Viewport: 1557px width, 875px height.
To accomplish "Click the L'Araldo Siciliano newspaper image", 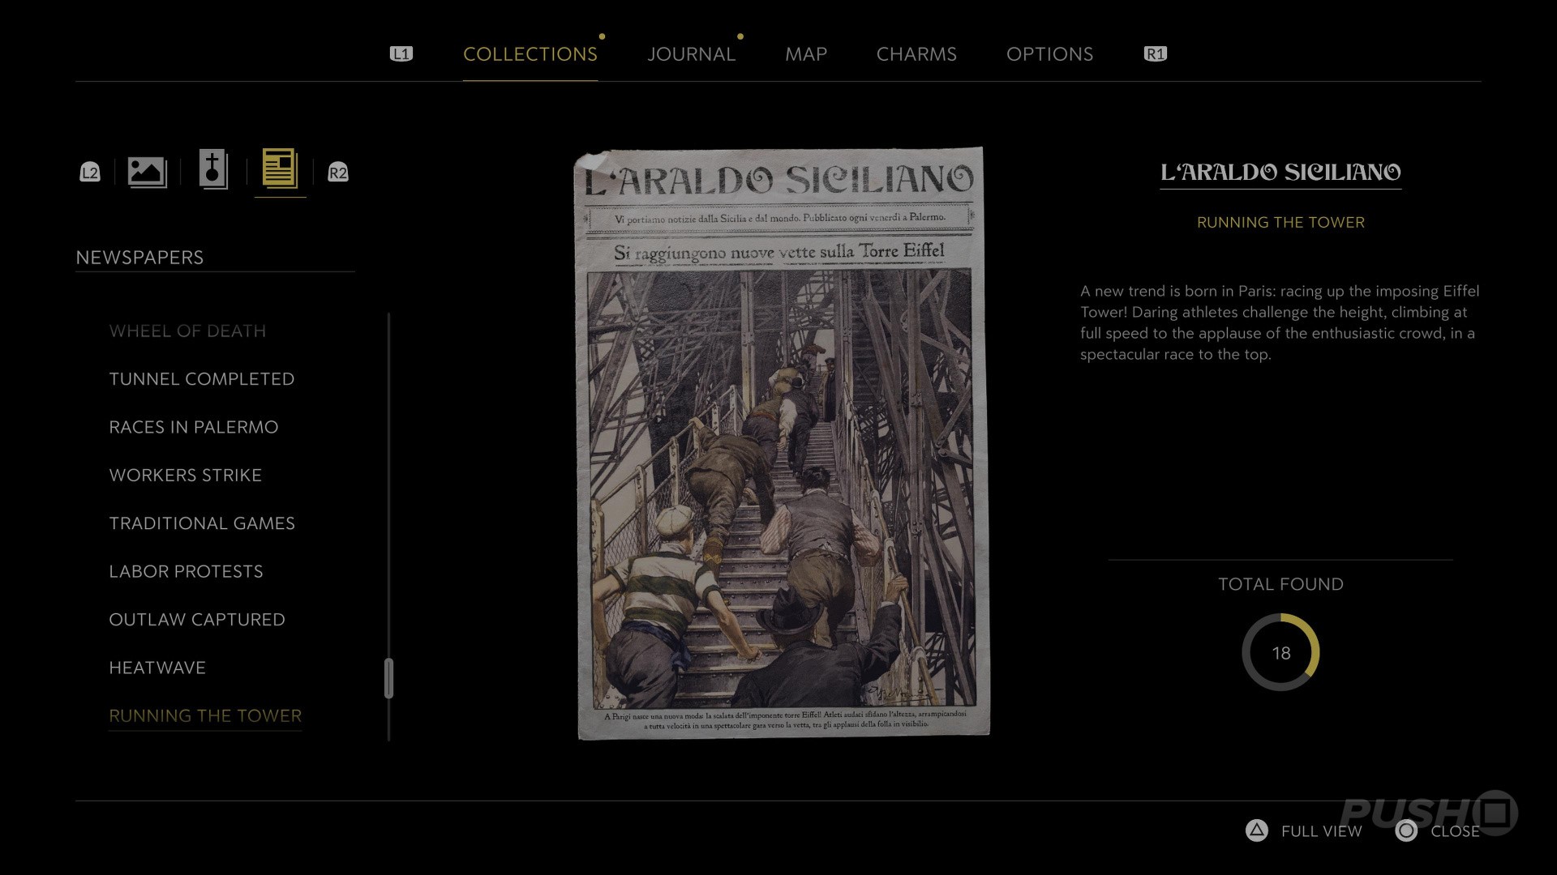I will coord(782,444).
